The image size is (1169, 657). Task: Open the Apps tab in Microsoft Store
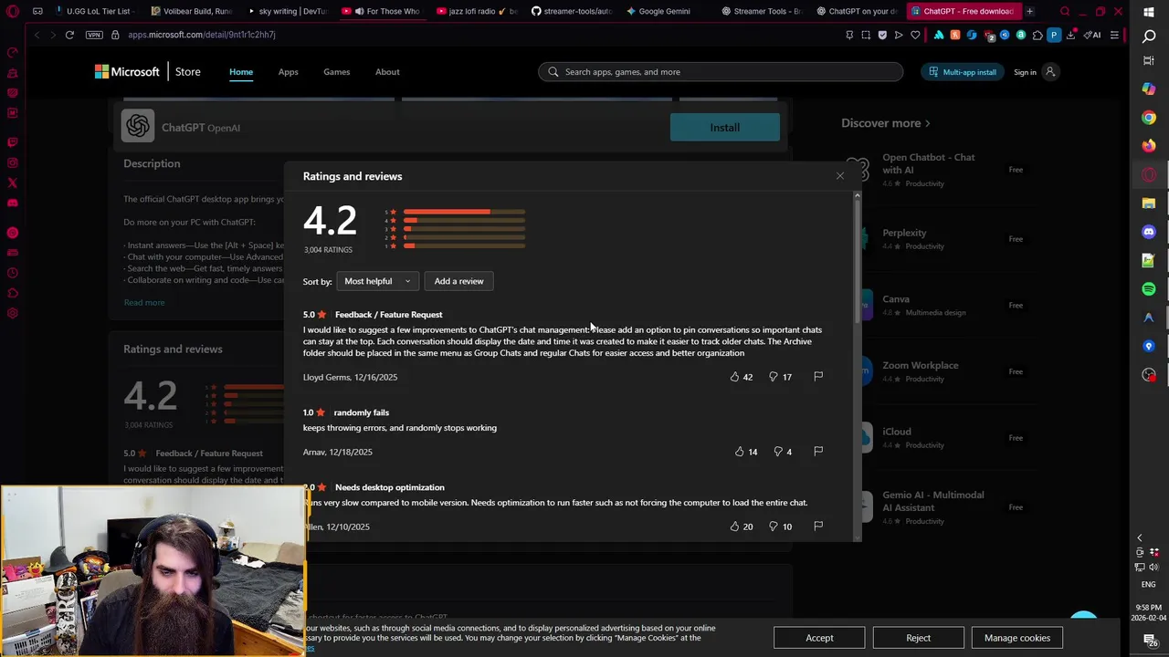tap(288, 72)
